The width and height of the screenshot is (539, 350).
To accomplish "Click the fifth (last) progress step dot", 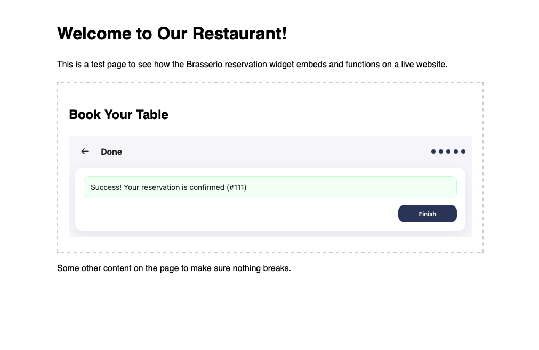I will [463, 152].
